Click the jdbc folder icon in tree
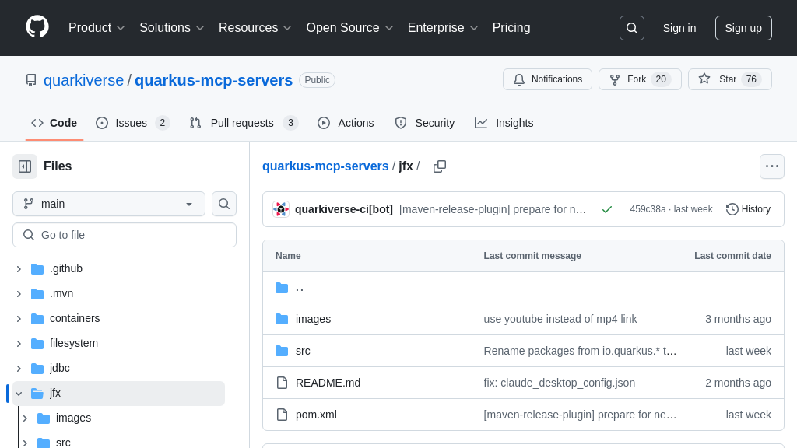 tap(37, 368)
